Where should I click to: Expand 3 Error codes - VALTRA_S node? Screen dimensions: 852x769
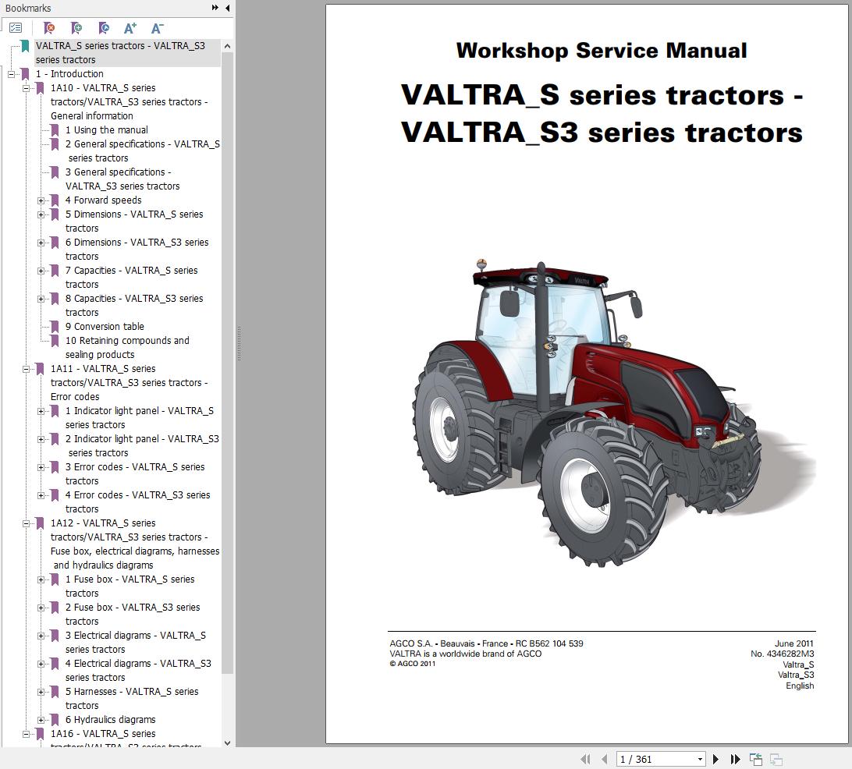click(41, 468)
